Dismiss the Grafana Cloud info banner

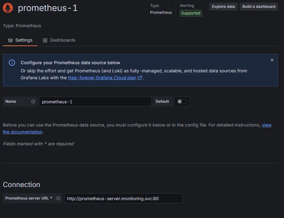tap(272, 60)
